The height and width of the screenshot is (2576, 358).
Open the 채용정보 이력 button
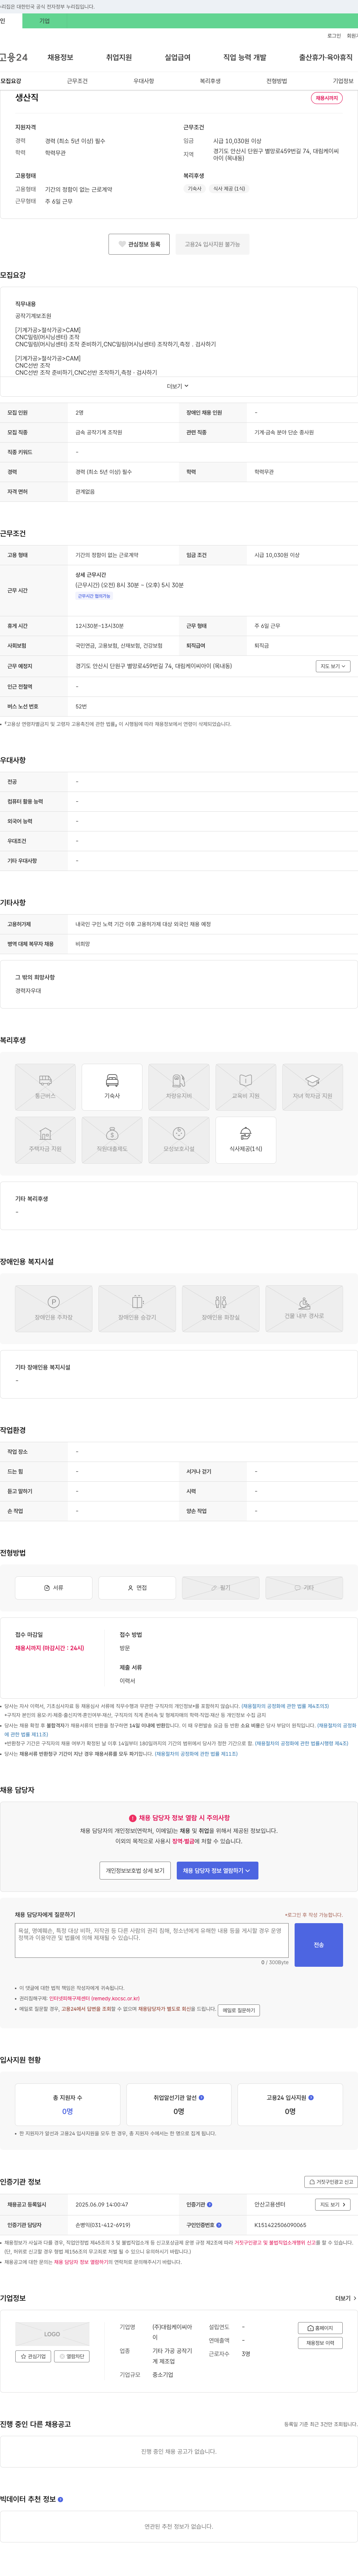tap(320, 2343)
